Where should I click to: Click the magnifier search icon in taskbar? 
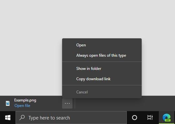point(22,118)
